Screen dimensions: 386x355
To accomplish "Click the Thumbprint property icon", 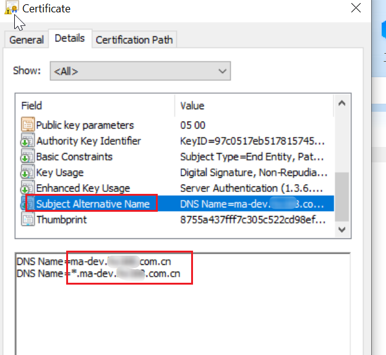I will (x=28, y=219).
